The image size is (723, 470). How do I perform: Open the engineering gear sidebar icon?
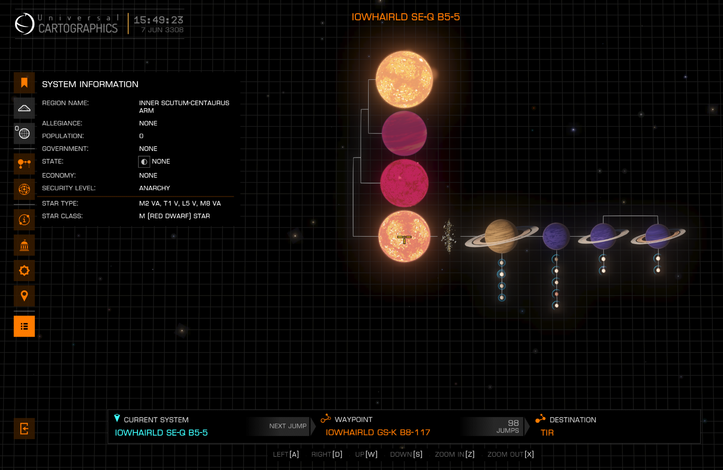pyautogui.click(x=24, y=271)
